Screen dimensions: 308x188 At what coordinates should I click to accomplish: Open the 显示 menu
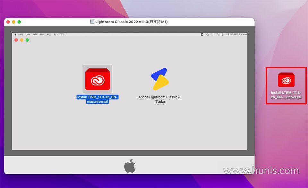[x=42, y=35]
